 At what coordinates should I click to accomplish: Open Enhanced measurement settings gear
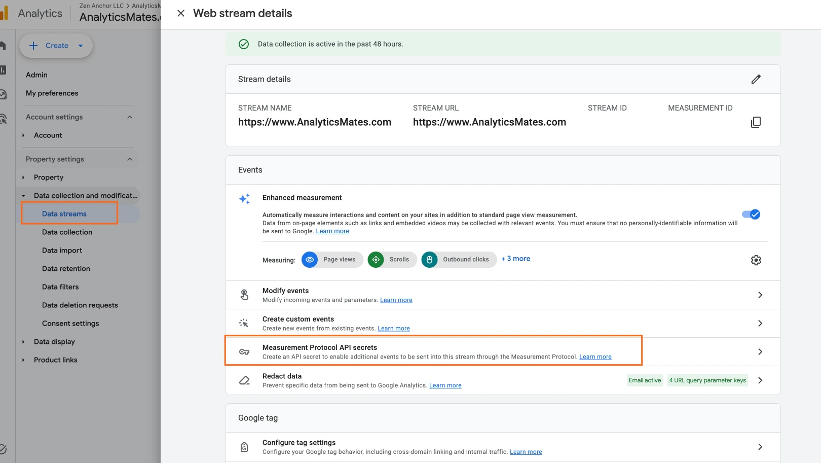(756, 260)
